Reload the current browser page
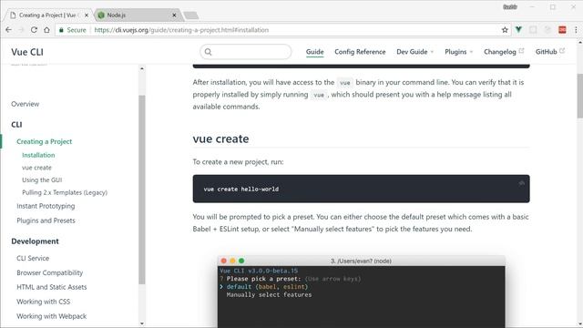The image size is (583, 328). (x=34, y=30)
